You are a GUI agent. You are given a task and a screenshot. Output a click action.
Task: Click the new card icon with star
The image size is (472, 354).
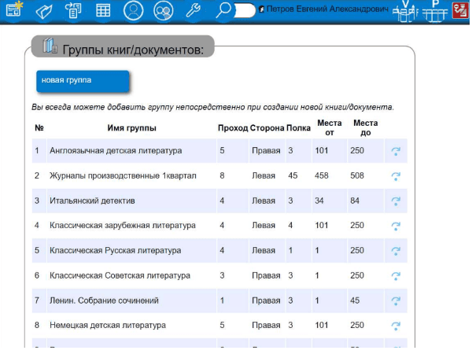pyautogui.click(x=13, y=10)
